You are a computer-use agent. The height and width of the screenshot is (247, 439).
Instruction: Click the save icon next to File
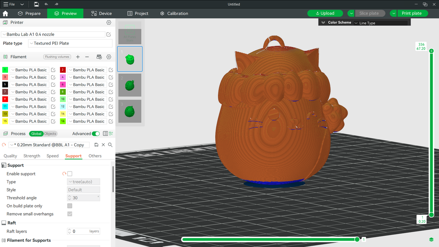(x=36, y=4)
